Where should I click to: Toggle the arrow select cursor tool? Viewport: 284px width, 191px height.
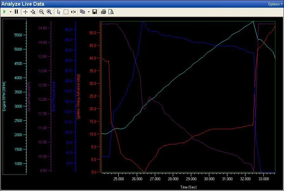click(x=58, y=12)
